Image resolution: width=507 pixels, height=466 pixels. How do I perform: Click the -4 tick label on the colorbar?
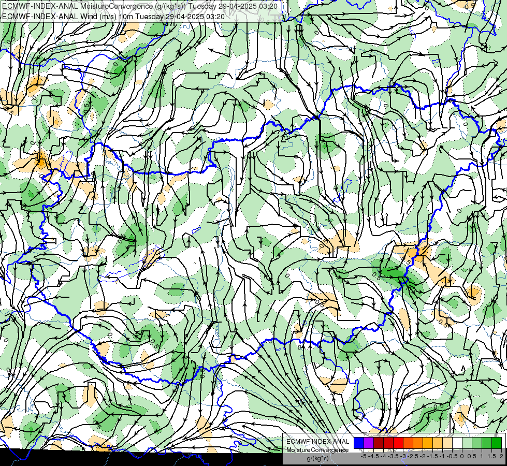tap(383, 456)
